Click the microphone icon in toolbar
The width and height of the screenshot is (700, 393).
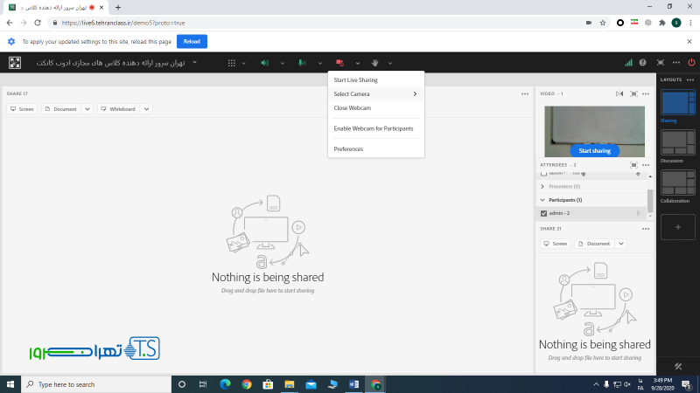(302, 63)
